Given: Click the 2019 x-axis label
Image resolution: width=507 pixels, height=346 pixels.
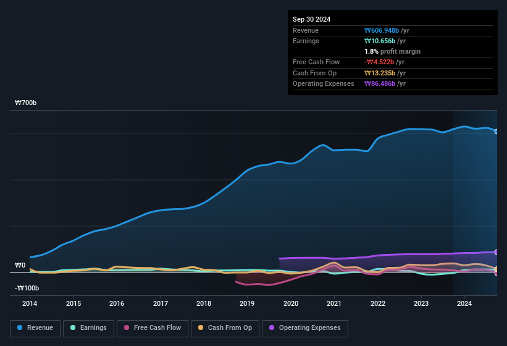Looking at the screenshot, I should tap(247, 303).
